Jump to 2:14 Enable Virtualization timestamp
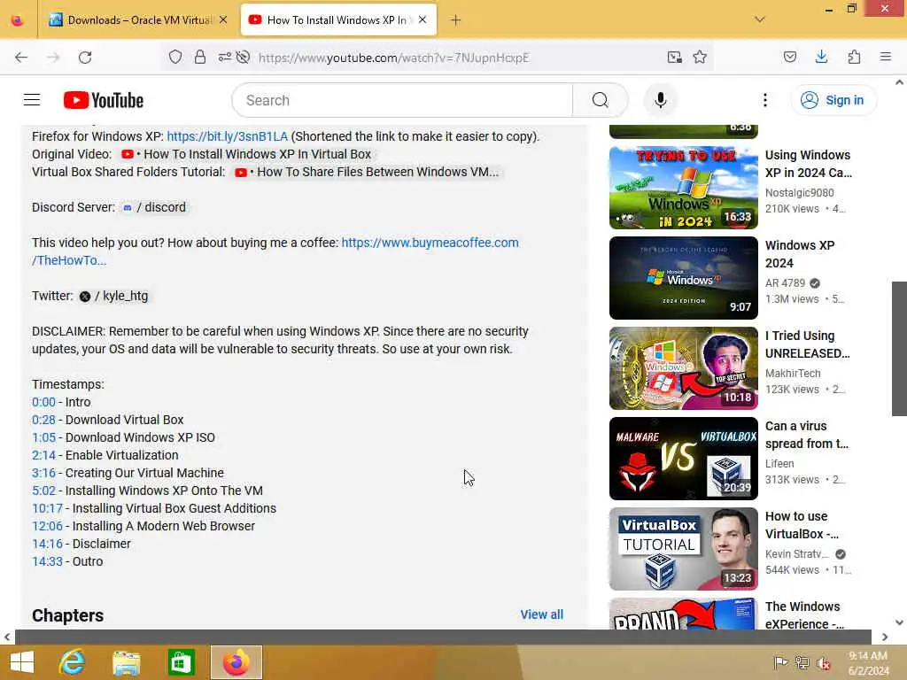907x680 pixels. coord(44,455)
